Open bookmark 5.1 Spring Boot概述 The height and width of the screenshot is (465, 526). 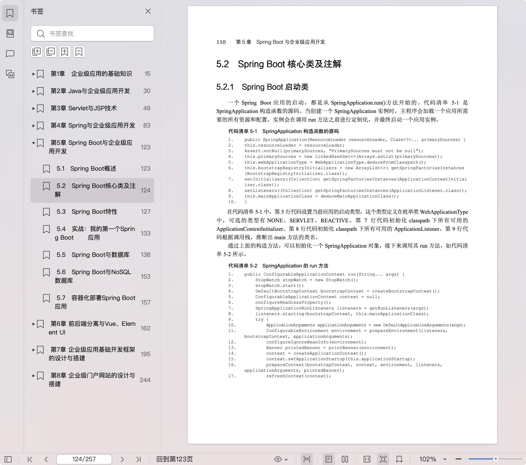pyautogui.click(x=92, y=169)
